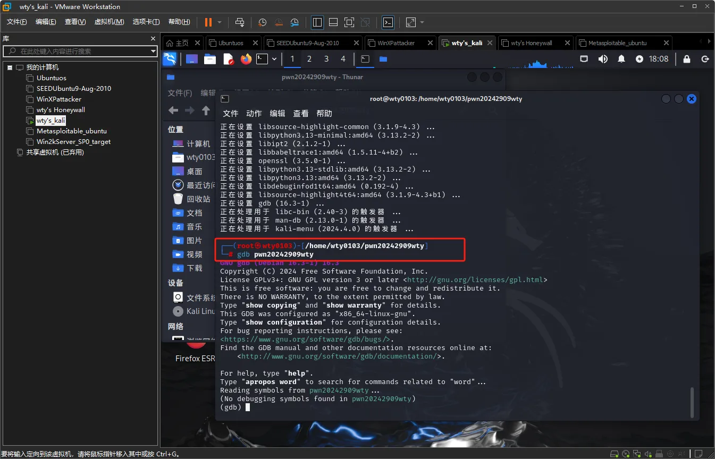
Task: Switch to the Metasploitable_ubuntu tab
Action: 617,43
